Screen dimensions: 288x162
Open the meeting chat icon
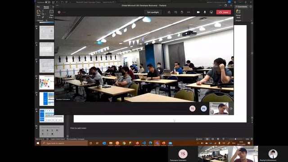tap(175, 12)
